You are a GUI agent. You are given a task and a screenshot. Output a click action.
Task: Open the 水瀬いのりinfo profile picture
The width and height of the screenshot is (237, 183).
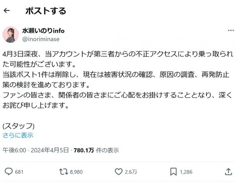point(10,35)
